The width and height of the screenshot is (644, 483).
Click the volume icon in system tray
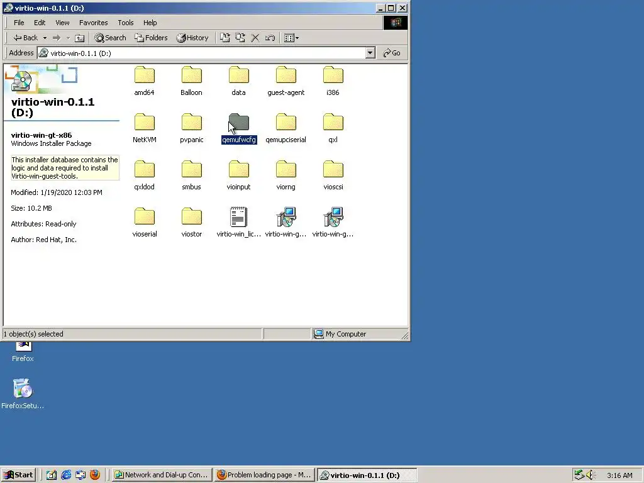tap(591, 475)
